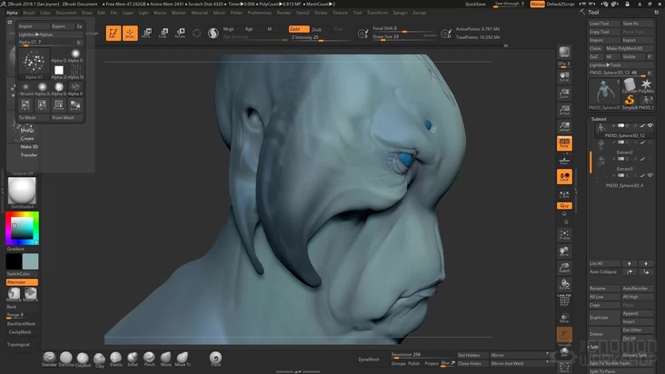Activate the Edit mode button
The width and height of the screenshot is (665, 374).
click(x=114, y=34)
